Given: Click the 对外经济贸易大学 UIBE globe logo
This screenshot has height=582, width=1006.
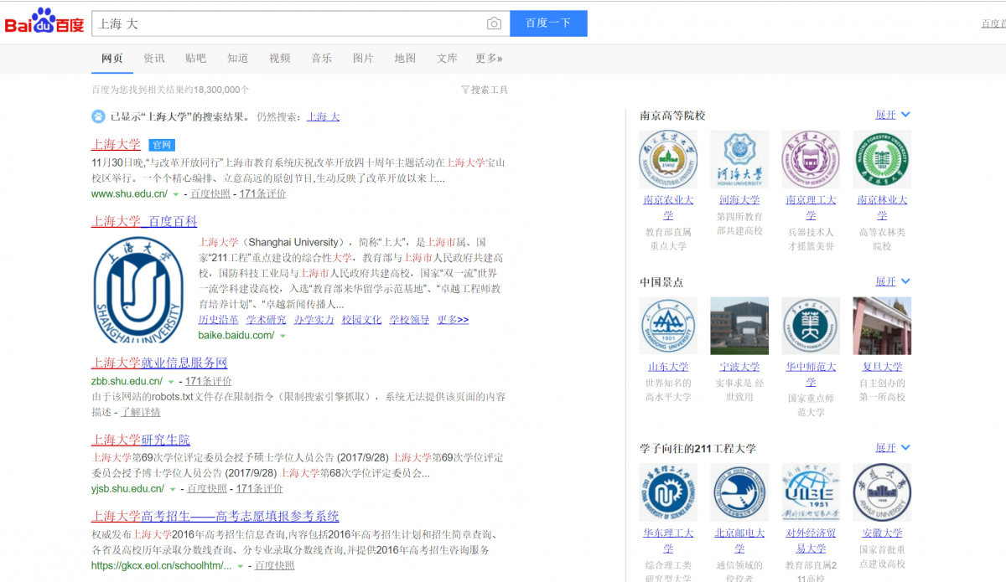Looking at the screenshot, I should point(811,492).
